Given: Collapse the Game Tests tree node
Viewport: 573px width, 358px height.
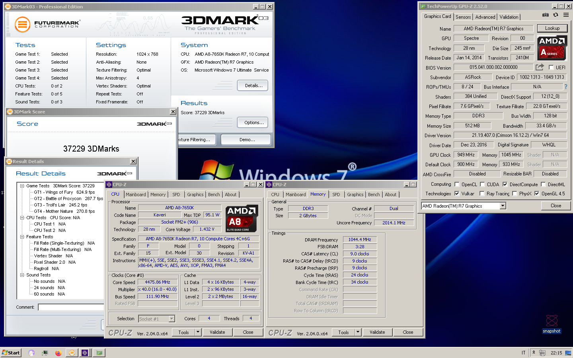Looking at the screenshot, I should click(22, 186).
